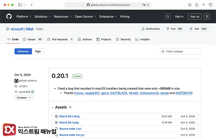
Task: Select the Releases toggle button
Action: click(23, 51)
